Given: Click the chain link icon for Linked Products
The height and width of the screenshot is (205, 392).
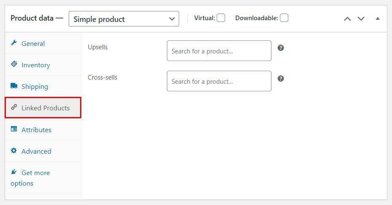Looking at the screenshot, I should (x=14, y=107).
